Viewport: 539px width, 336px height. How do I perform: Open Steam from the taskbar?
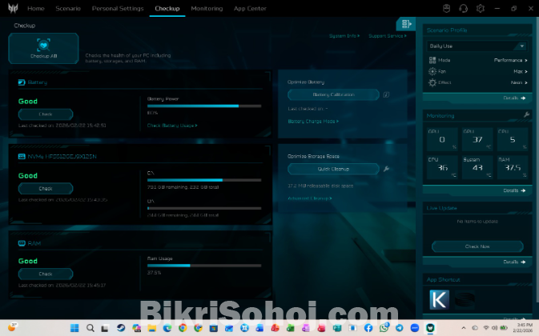click(x=121, y=328)
